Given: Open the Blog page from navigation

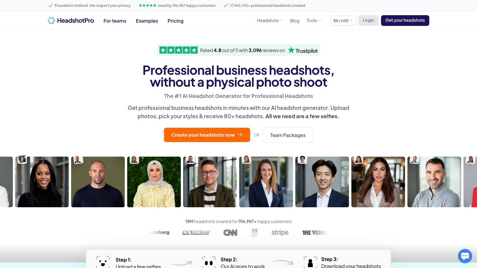Looking at the screenshot, I should click(x=295, y=21).
